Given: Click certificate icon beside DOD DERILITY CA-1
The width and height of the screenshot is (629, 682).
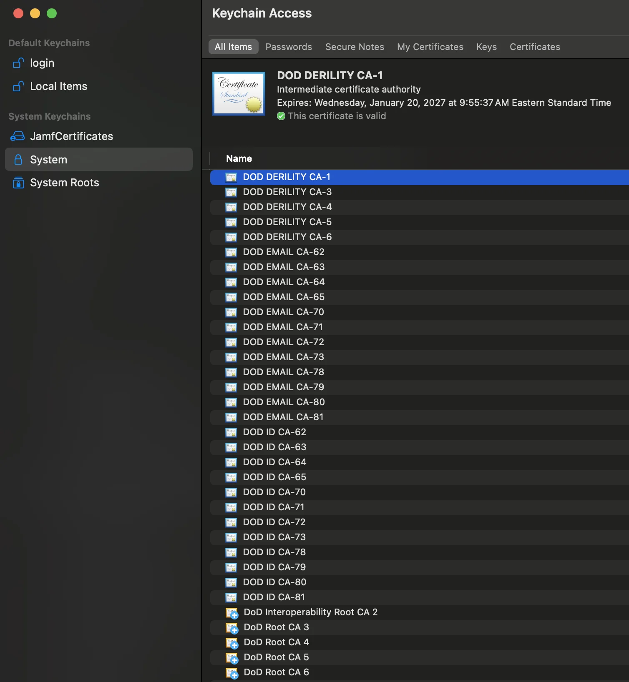Looking at the screenshot, I should point(231,177).
